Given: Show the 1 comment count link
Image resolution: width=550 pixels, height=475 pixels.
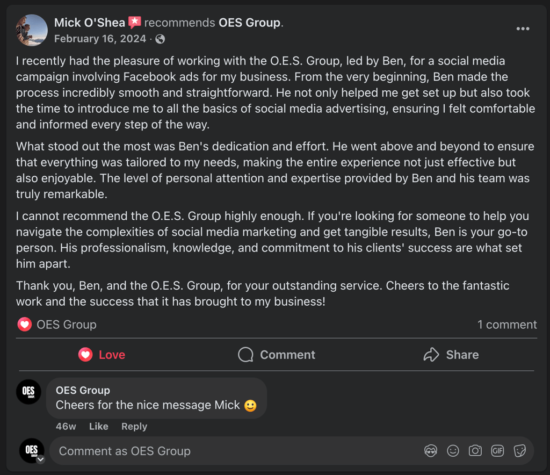Looking at the screenshot, I should click(507, 325).
